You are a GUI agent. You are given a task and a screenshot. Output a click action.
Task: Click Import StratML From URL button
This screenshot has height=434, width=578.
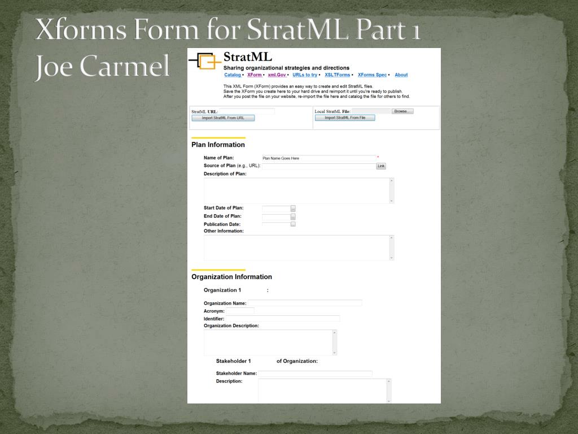[x=223, y=118]
